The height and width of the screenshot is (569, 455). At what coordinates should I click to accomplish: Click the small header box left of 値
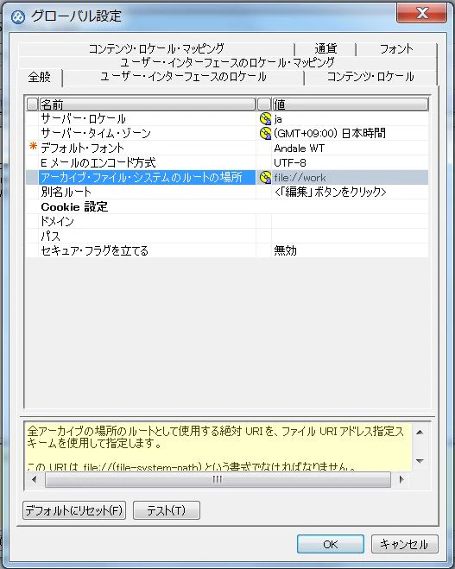[x=264, y=104]
